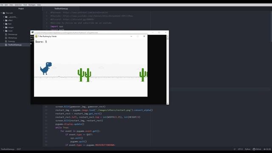Viewport: 272px width, 153px height.
Task: Click the __pycache__ folder icon
Action: pos(6,17)
